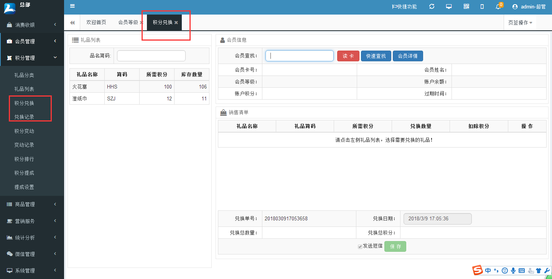Open the notification bell icon

coord(498,7)
